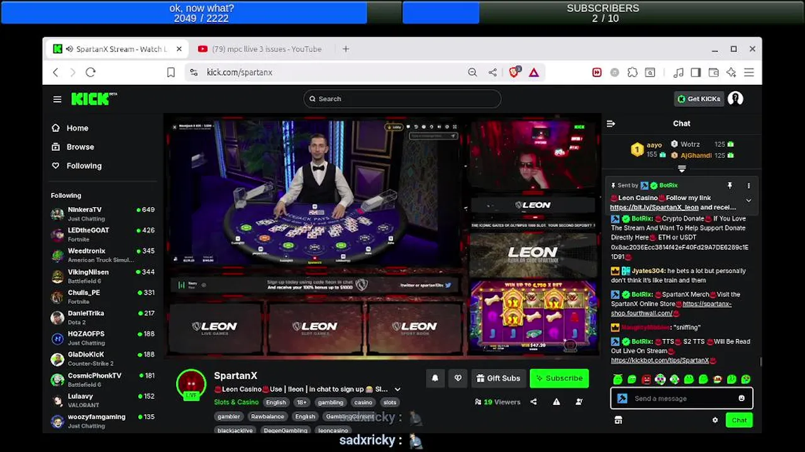The height and width of the screenshot is (452, 805).
Task: Collapse the chat panel with arrow icon
Action: click(611, 124)
